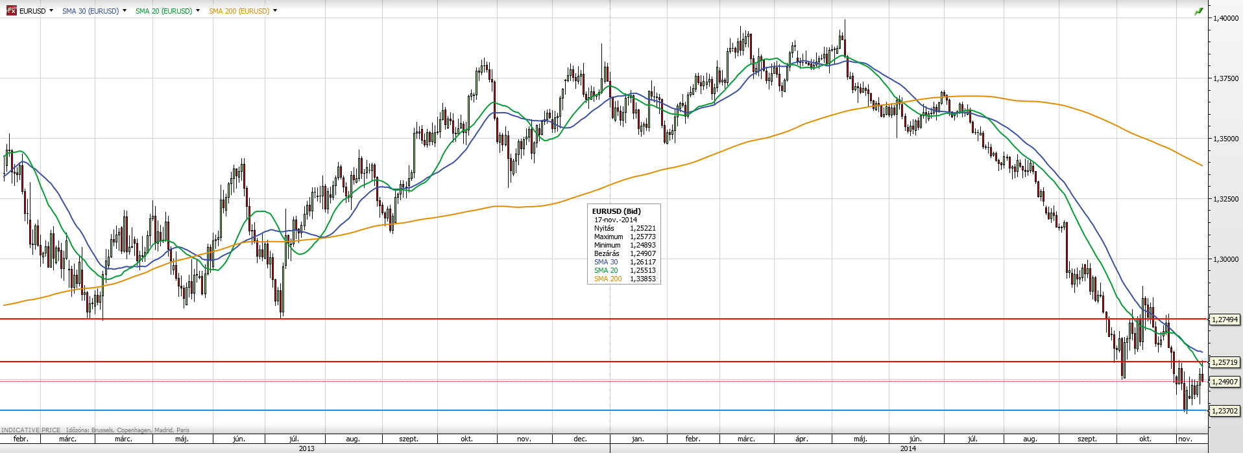Select the 1,24907 current price label
1243x453 pixels.
[x=1225, y=382]
